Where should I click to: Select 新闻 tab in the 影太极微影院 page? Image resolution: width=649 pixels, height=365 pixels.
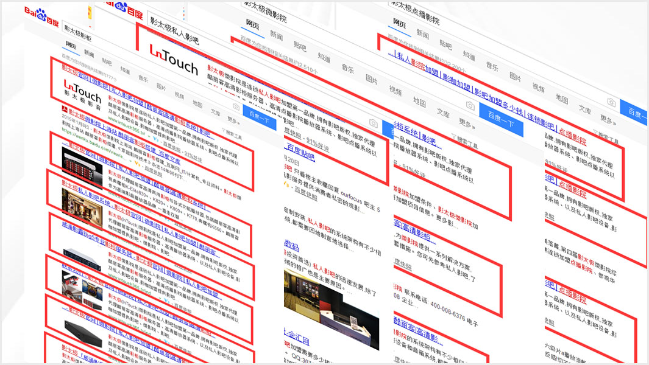tap(277, 35)
